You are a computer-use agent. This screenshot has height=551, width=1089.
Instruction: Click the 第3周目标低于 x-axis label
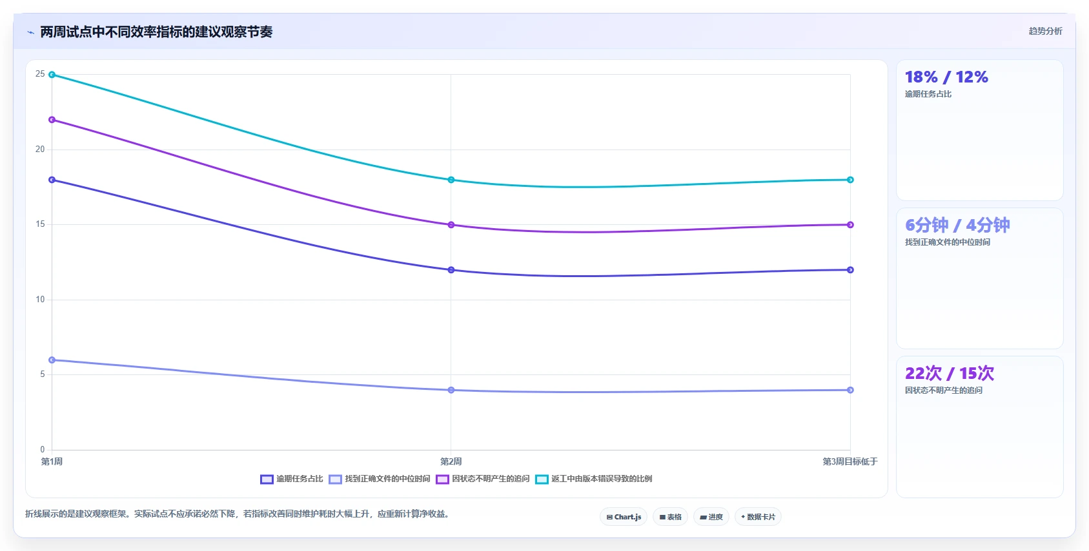coord(850,461)
